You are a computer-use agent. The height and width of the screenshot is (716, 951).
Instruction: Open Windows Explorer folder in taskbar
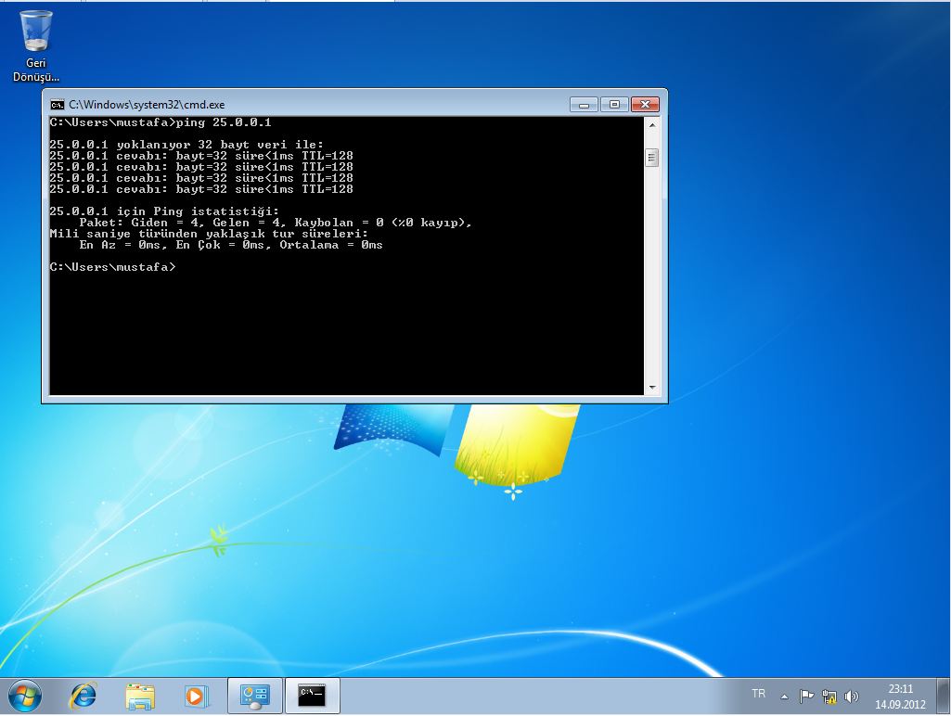[x=139, y=696]
